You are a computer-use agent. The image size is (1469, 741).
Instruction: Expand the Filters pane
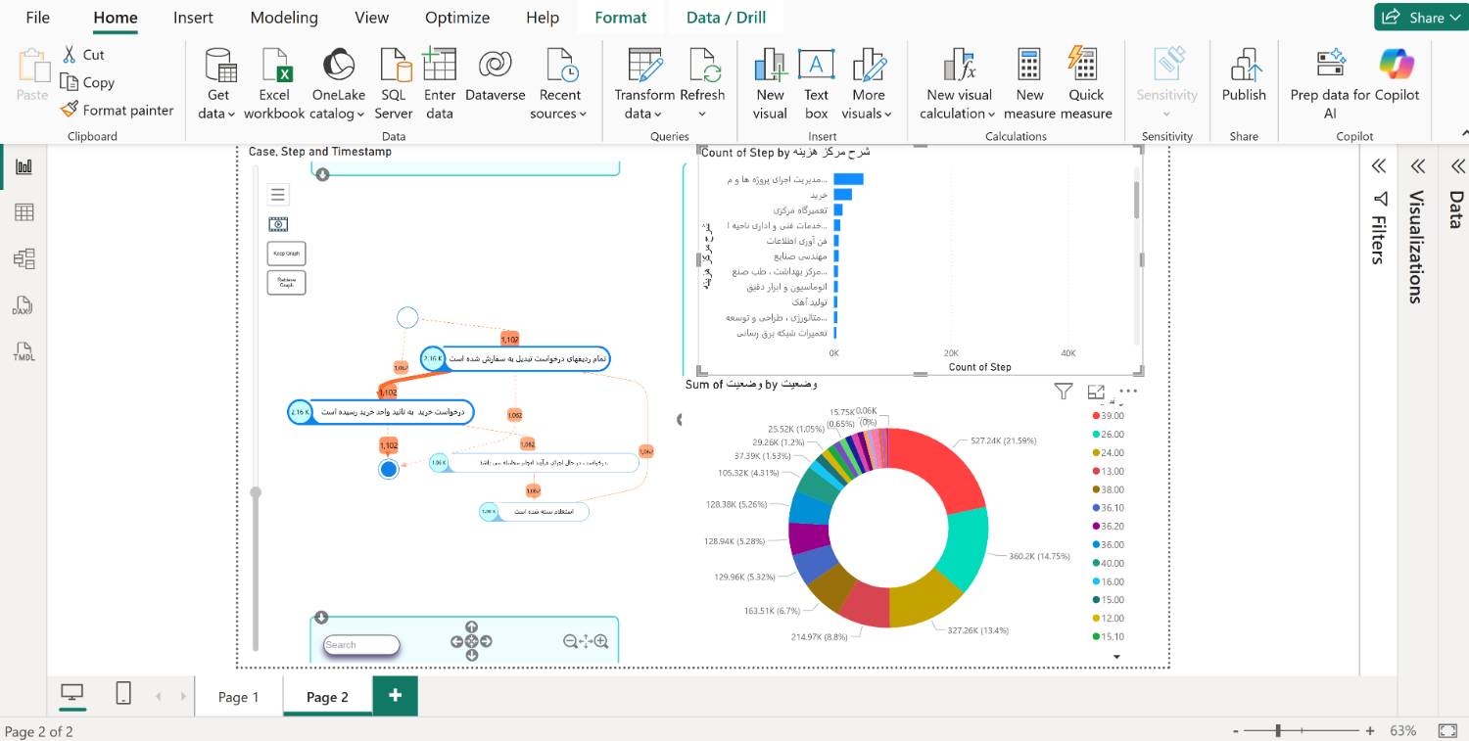coord(1379,165)
